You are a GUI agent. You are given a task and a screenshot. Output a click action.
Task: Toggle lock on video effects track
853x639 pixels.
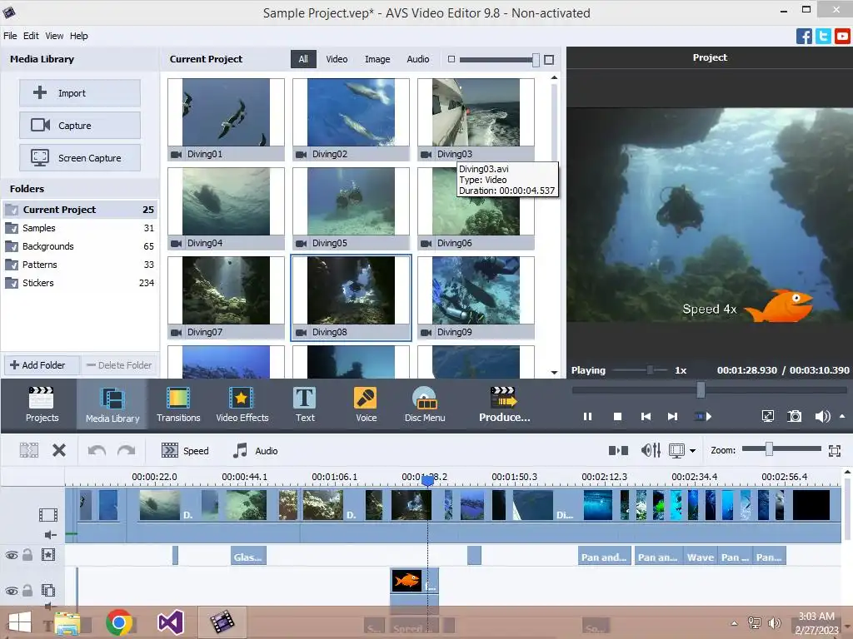(27, 555)
